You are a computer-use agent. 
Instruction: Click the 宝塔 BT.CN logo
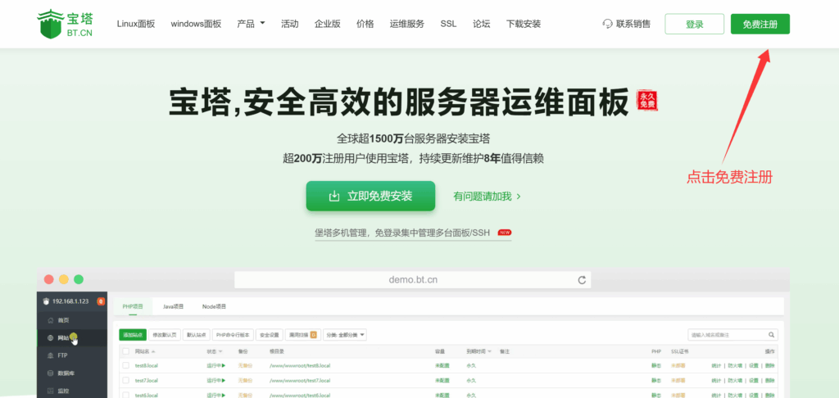coord(65,24)
